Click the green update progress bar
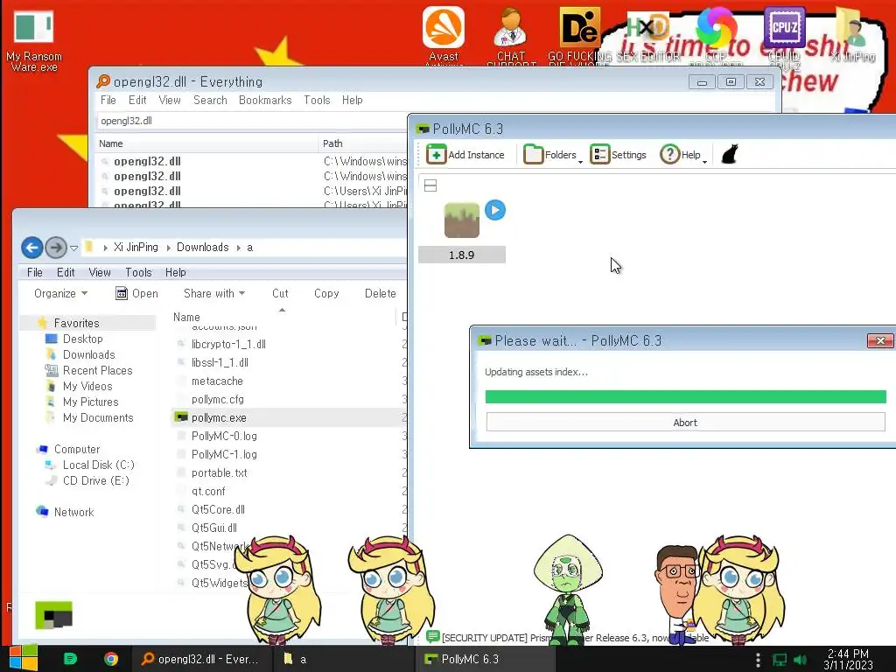This screenshot has width=896, height=672. pos(685,396)
